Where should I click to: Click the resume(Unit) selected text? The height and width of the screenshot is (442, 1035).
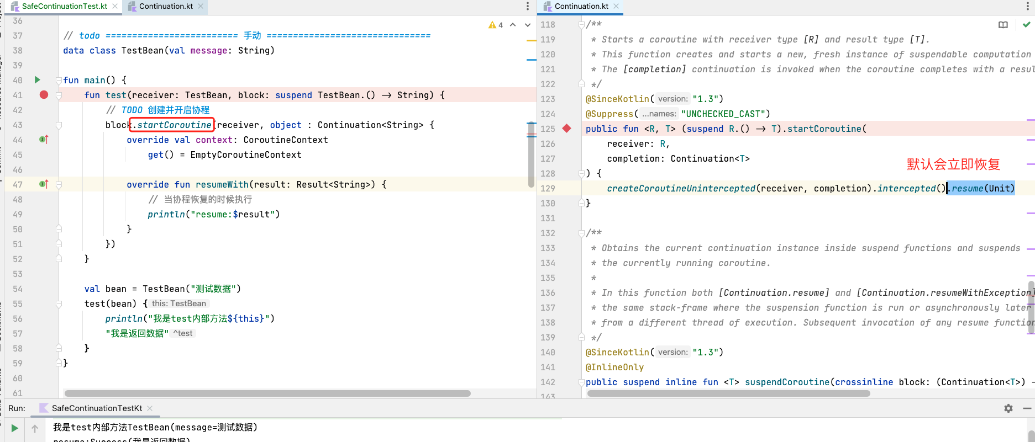click(982, 188)
